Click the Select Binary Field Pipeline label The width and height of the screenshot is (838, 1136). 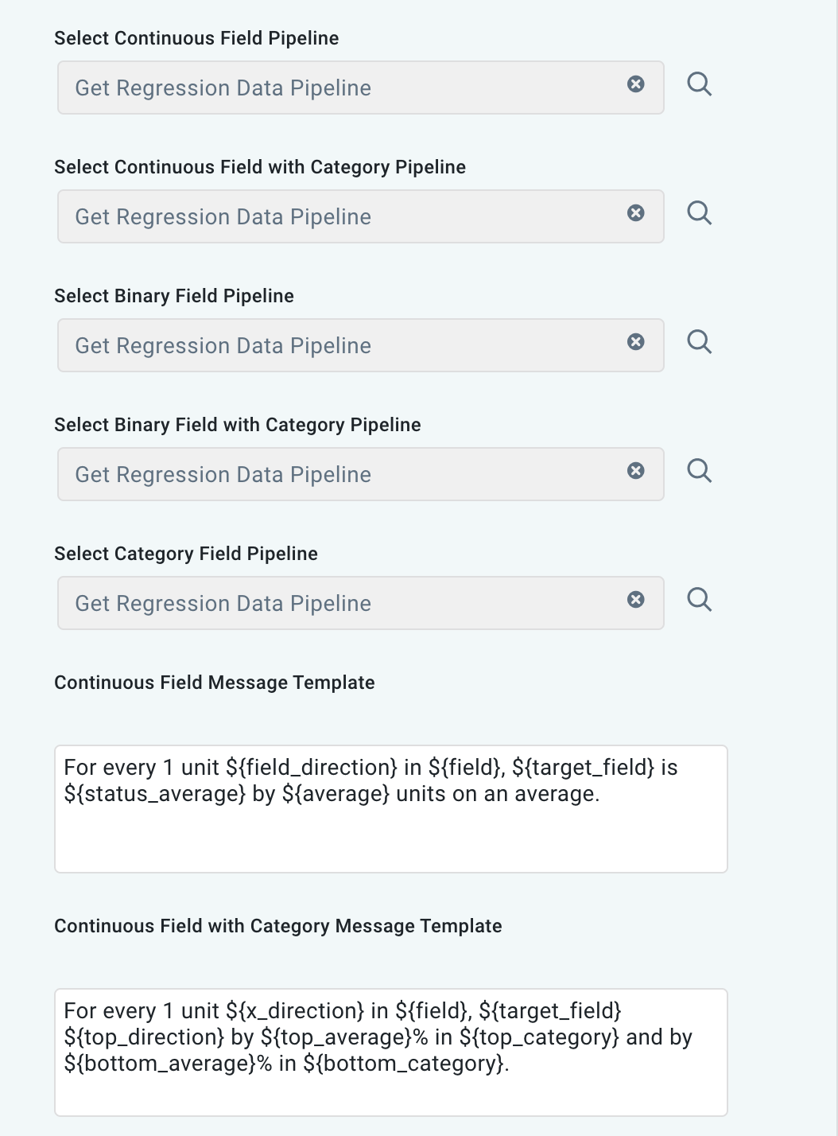pyautogui.click(x=174, y=295)
